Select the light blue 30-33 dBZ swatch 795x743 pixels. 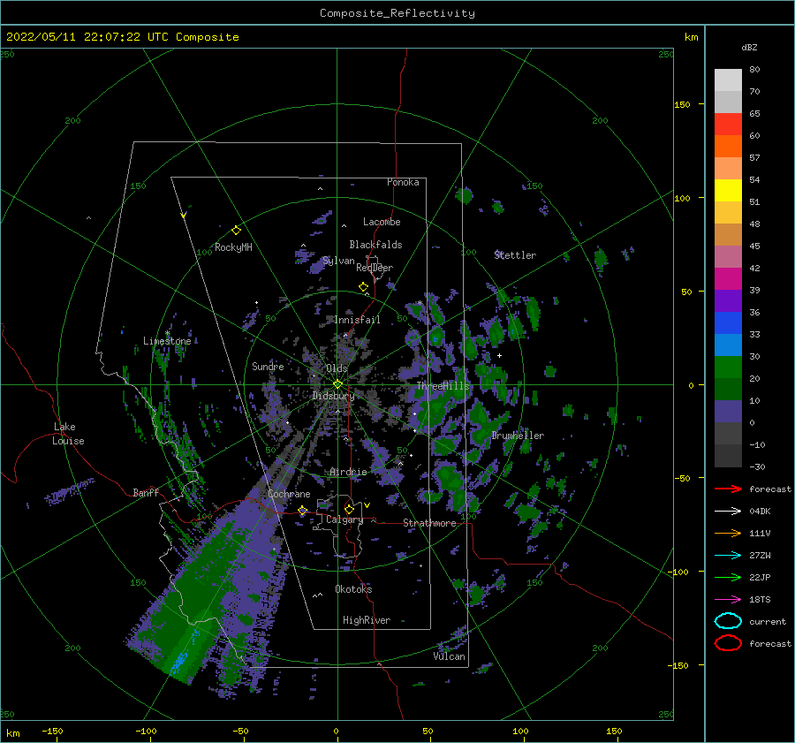click(728, 345)
